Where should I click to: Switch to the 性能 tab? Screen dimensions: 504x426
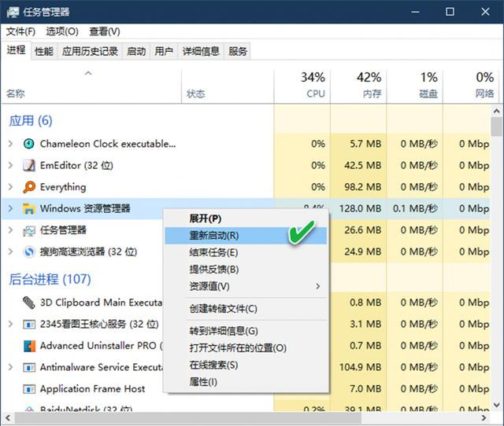point(44,51)
